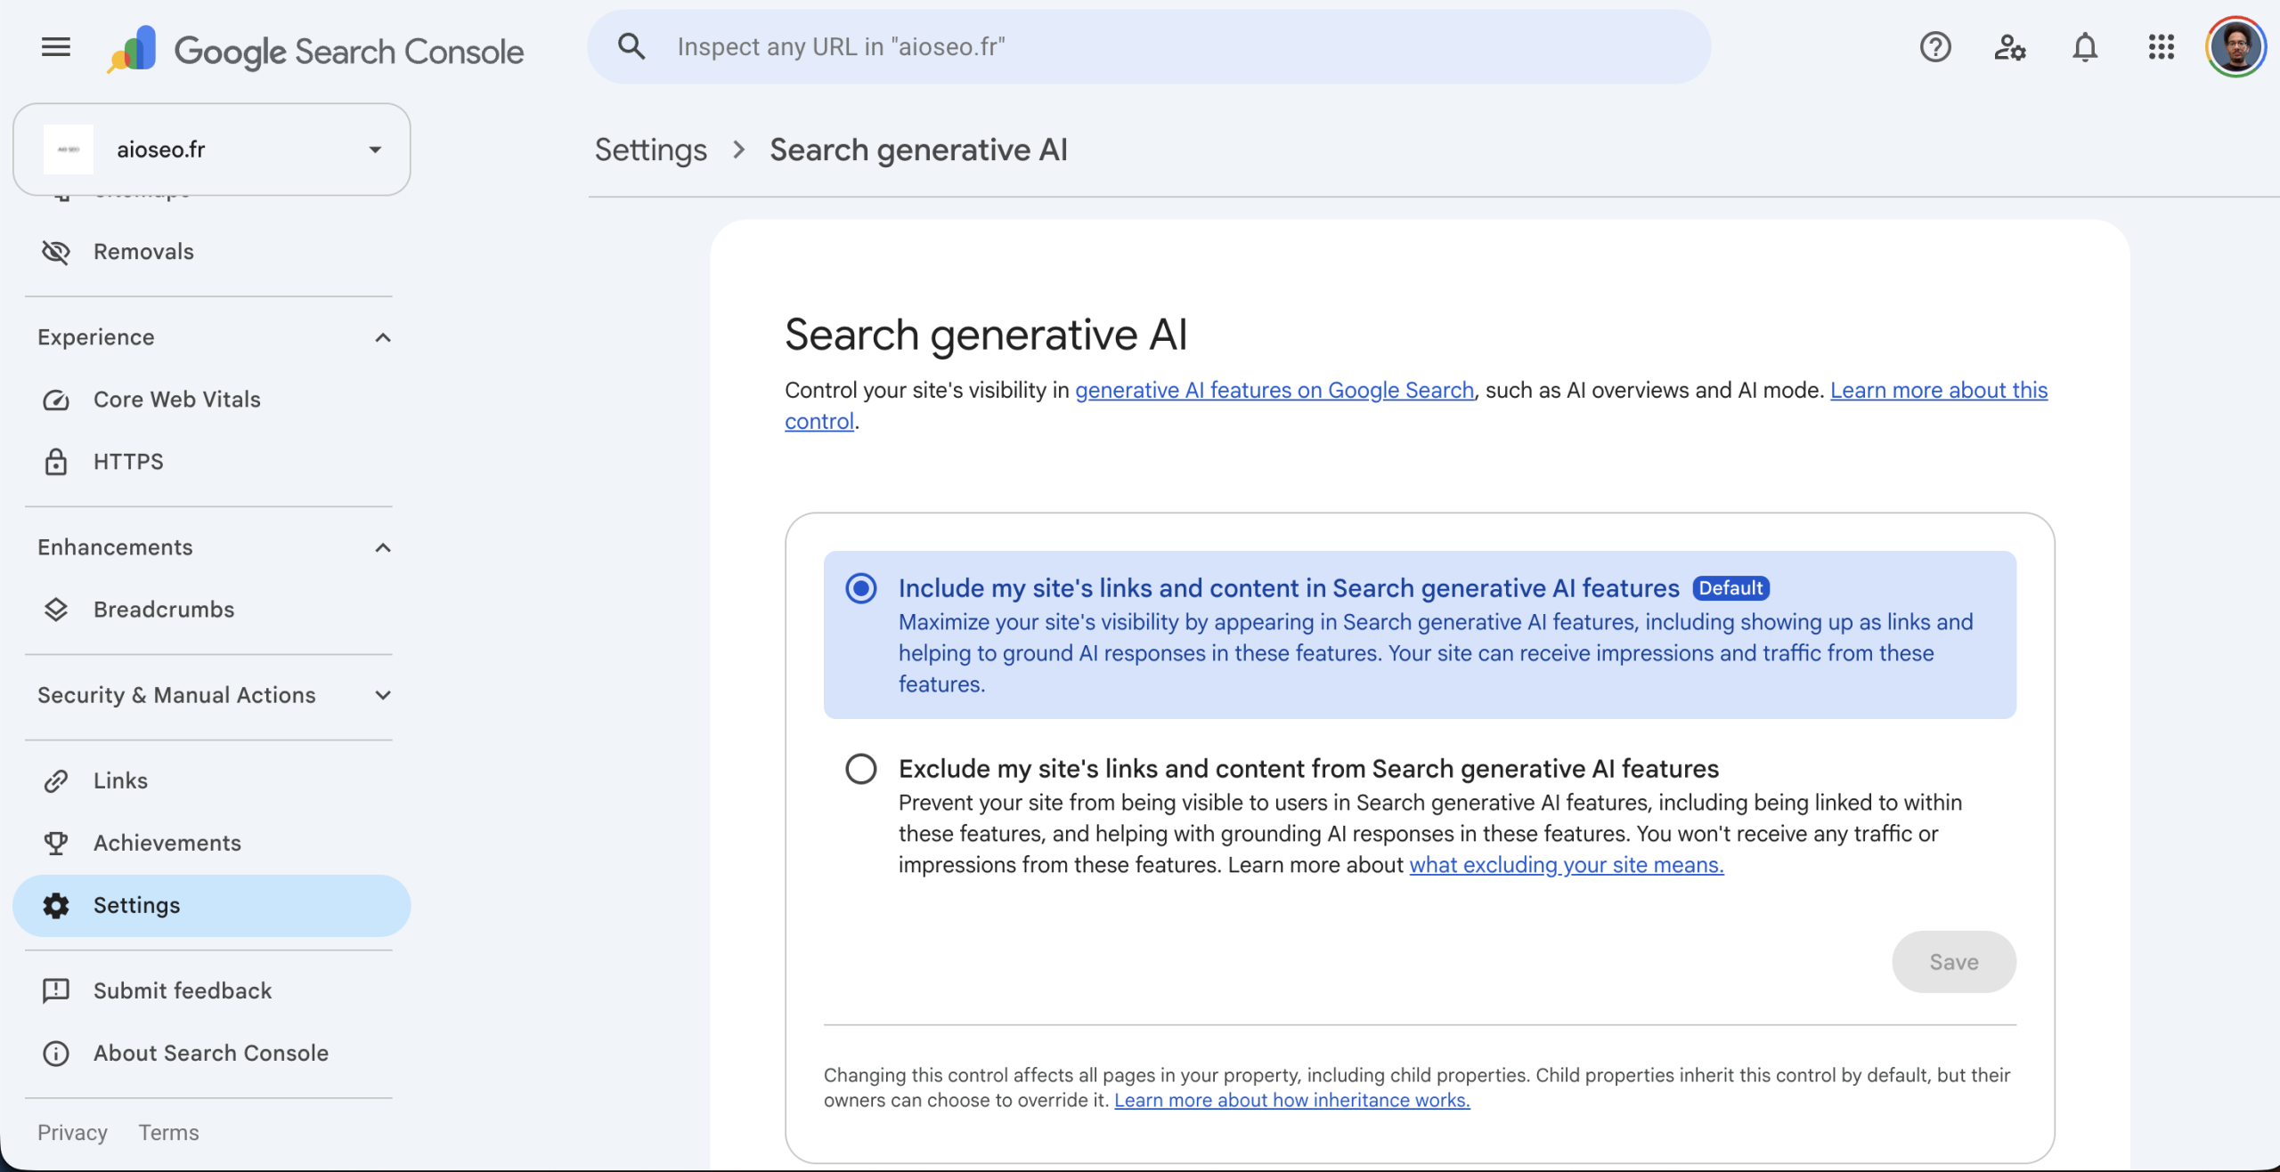Click the Save button
The width and height of the screenshot is (2280, 1172).
coord(1954,962)
